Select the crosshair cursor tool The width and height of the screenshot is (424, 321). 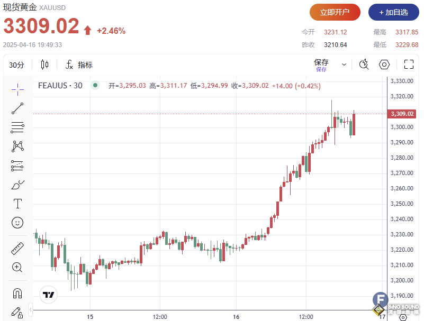17,89
